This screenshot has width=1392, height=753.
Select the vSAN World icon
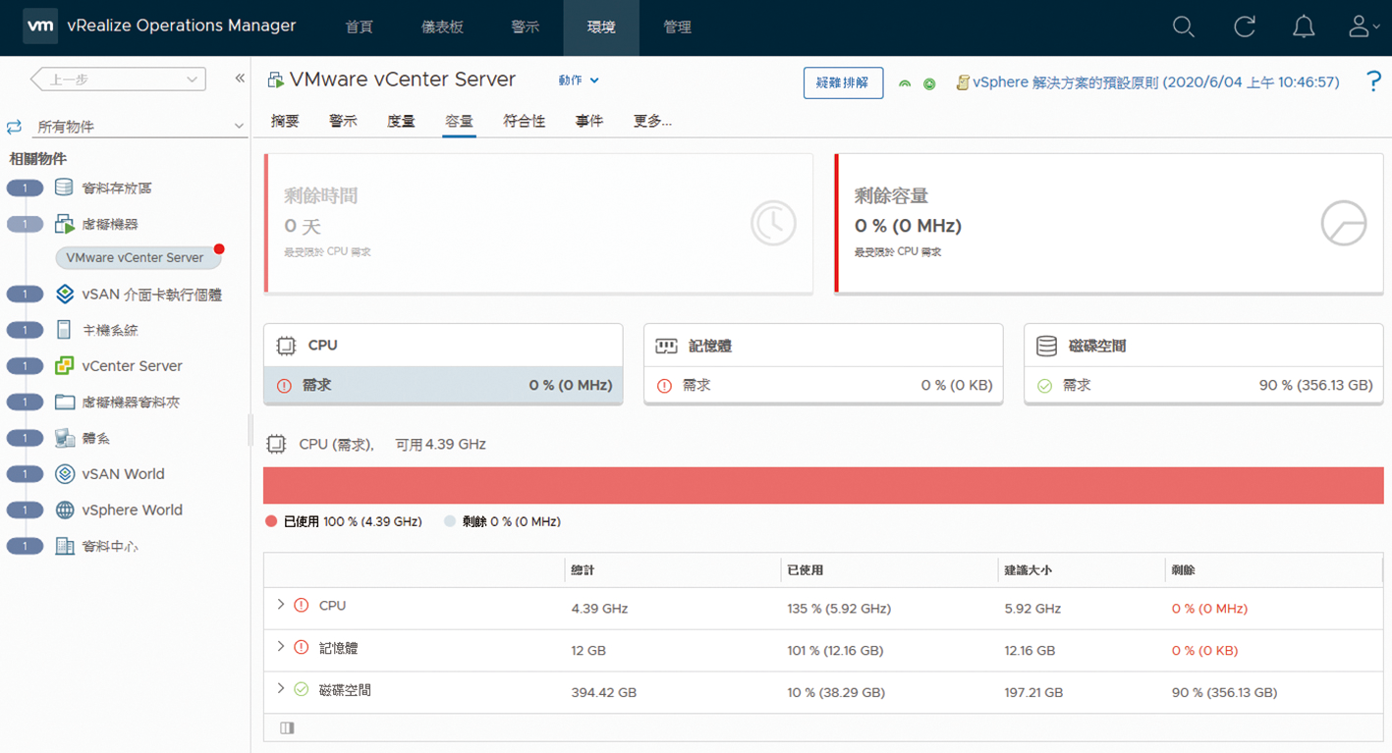(x=65, y=474)
